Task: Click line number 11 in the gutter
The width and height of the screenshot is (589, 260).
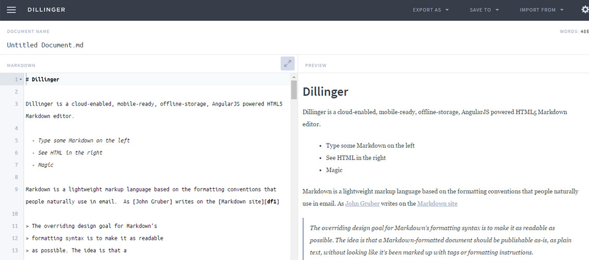Action: coord(15,226)
